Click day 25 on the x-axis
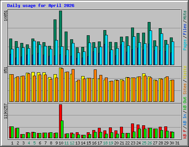This screenshot has height=147, width=189. 144,143
